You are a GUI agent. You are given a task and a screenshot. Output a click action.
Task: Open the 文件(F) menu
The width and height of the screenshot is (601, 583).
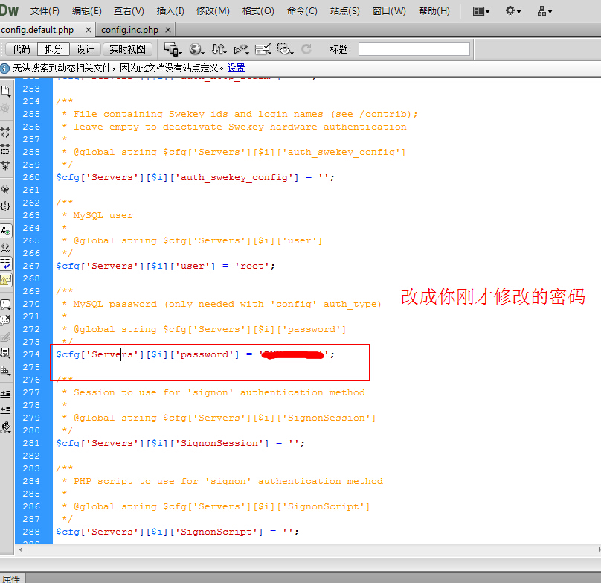[x=45, y=11]
